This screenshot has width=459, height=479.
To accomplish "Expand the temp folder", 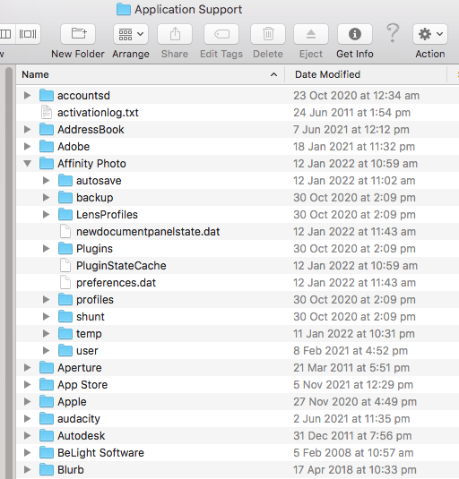I will coord(47,334).
